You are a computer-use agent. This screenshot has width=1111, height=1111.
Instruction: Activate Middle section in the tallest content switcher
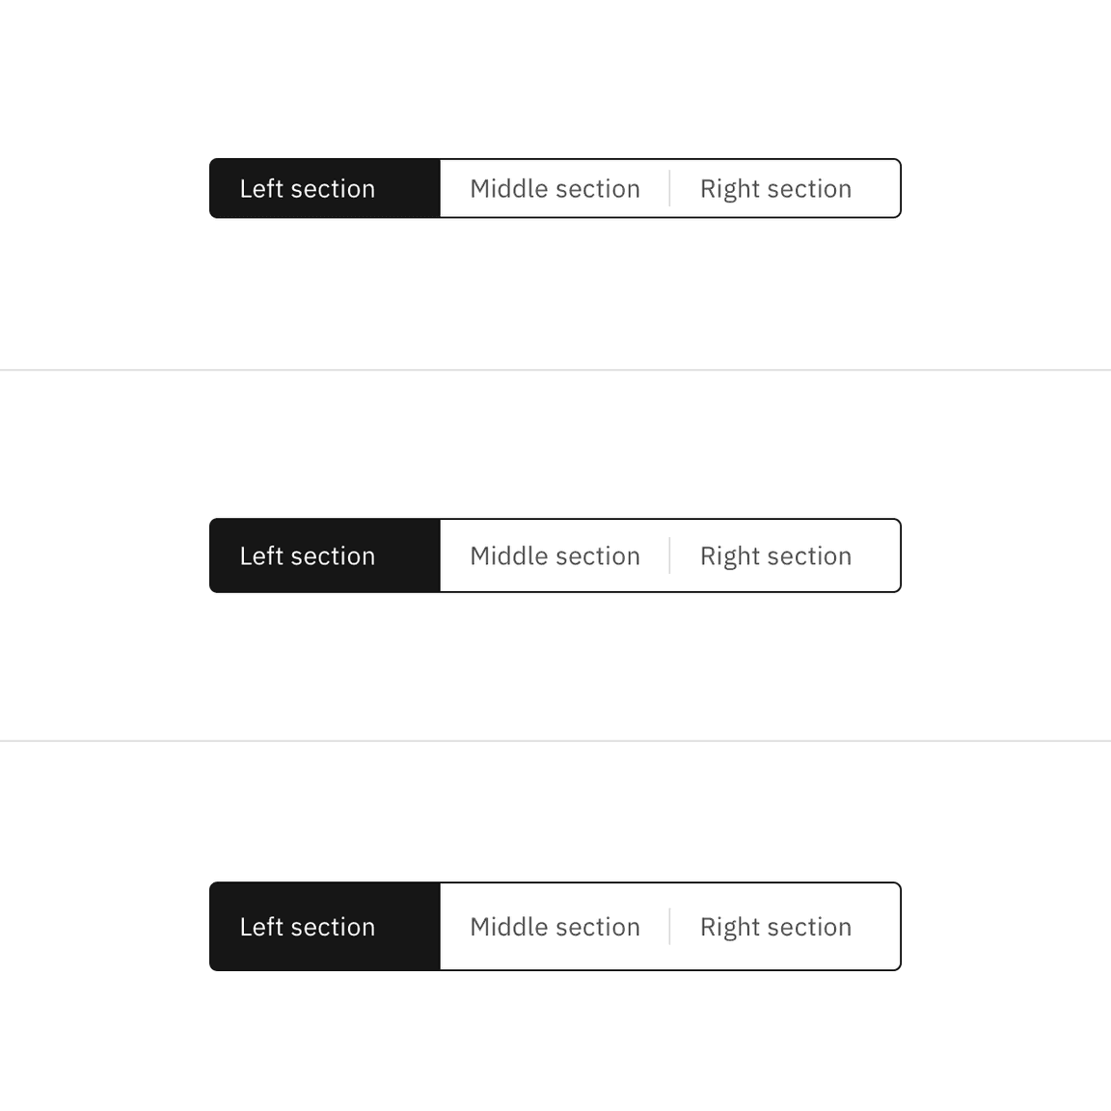click(555, 927)
